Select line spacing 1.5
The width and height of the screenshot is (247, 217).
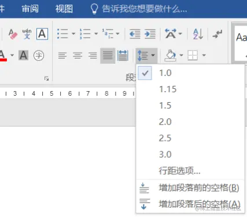[x=190, y=106]
